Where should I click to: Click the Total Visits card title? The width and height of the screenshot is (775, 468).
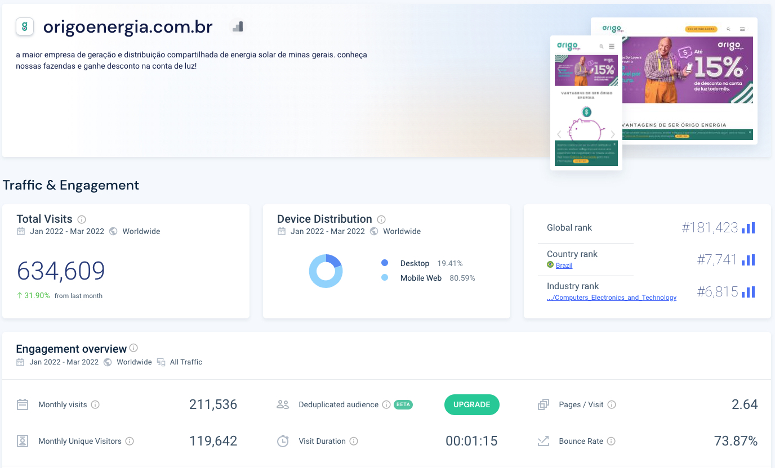pyautogui.click(x=44, y=219)
